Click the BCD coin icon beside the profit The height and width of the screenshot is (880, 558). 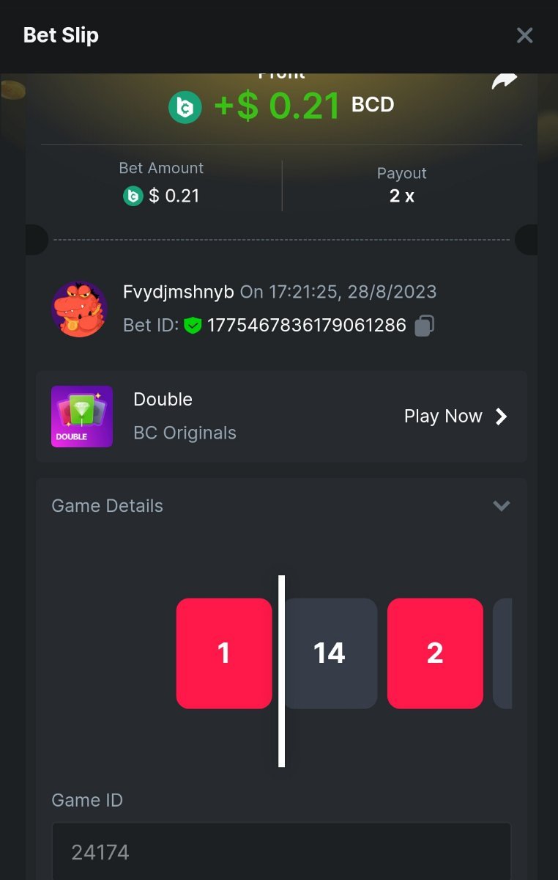click(185, 107)
